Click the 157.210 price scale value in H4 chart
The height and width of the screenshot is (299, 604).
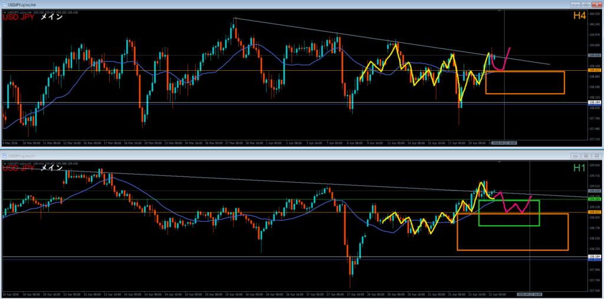point(594,139)
